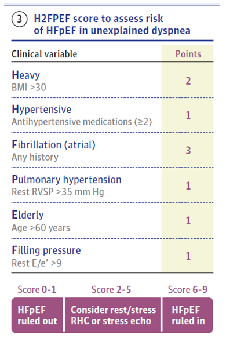Click the Points column header
Image resolution: width=226 pixels, height=338 pixels.
(x=188, y=54)
